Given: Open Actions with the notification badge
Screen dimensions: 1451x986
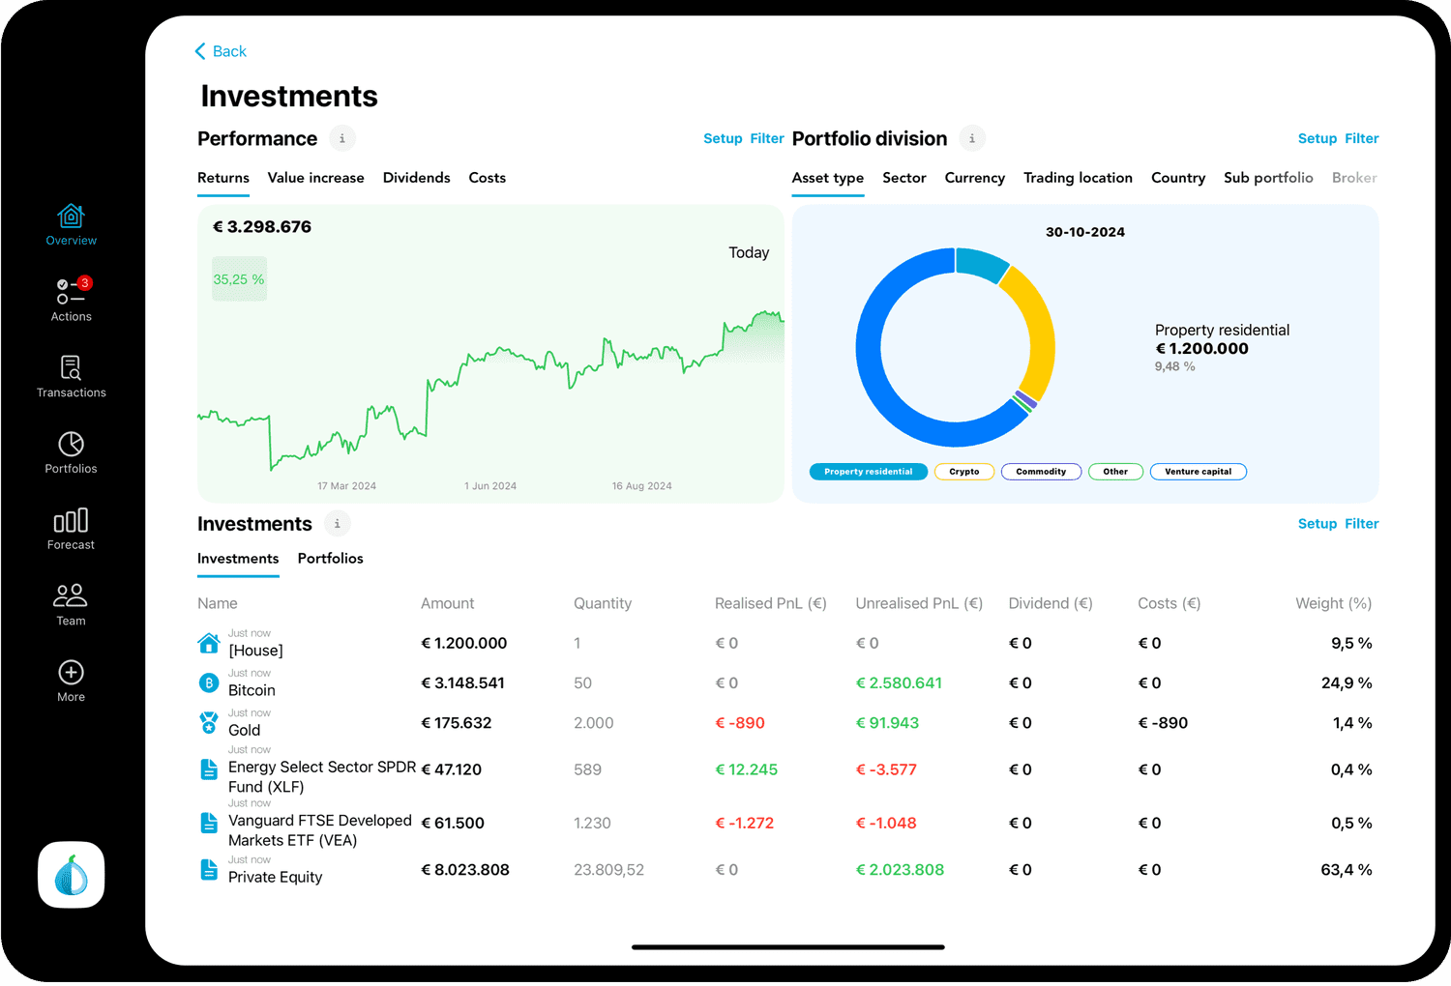Looking at the screenshot, I should [x=71, y=292].
